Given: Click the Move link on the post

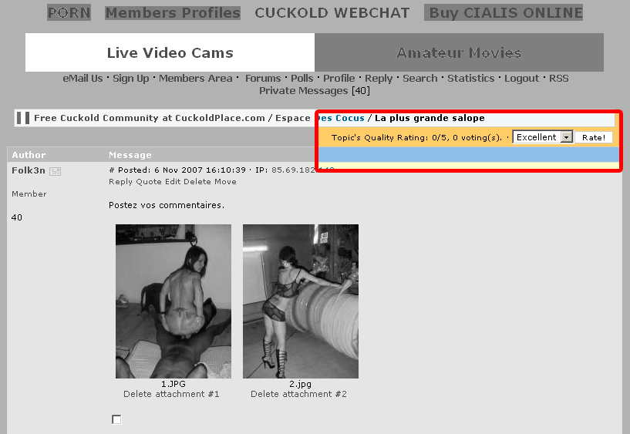Looking at the screenshot, I should coord(225,181).
